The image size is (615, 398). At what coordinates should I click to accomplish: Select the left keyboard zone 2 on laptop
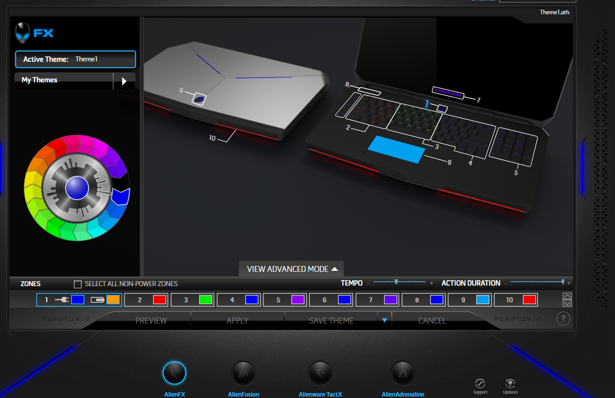coord(374,111)
